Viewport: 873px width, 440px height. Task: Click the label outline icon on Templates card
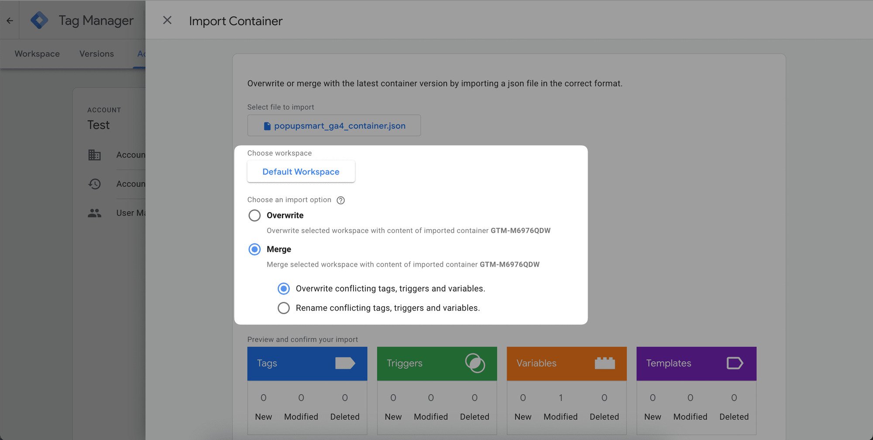tap(735, 363)
